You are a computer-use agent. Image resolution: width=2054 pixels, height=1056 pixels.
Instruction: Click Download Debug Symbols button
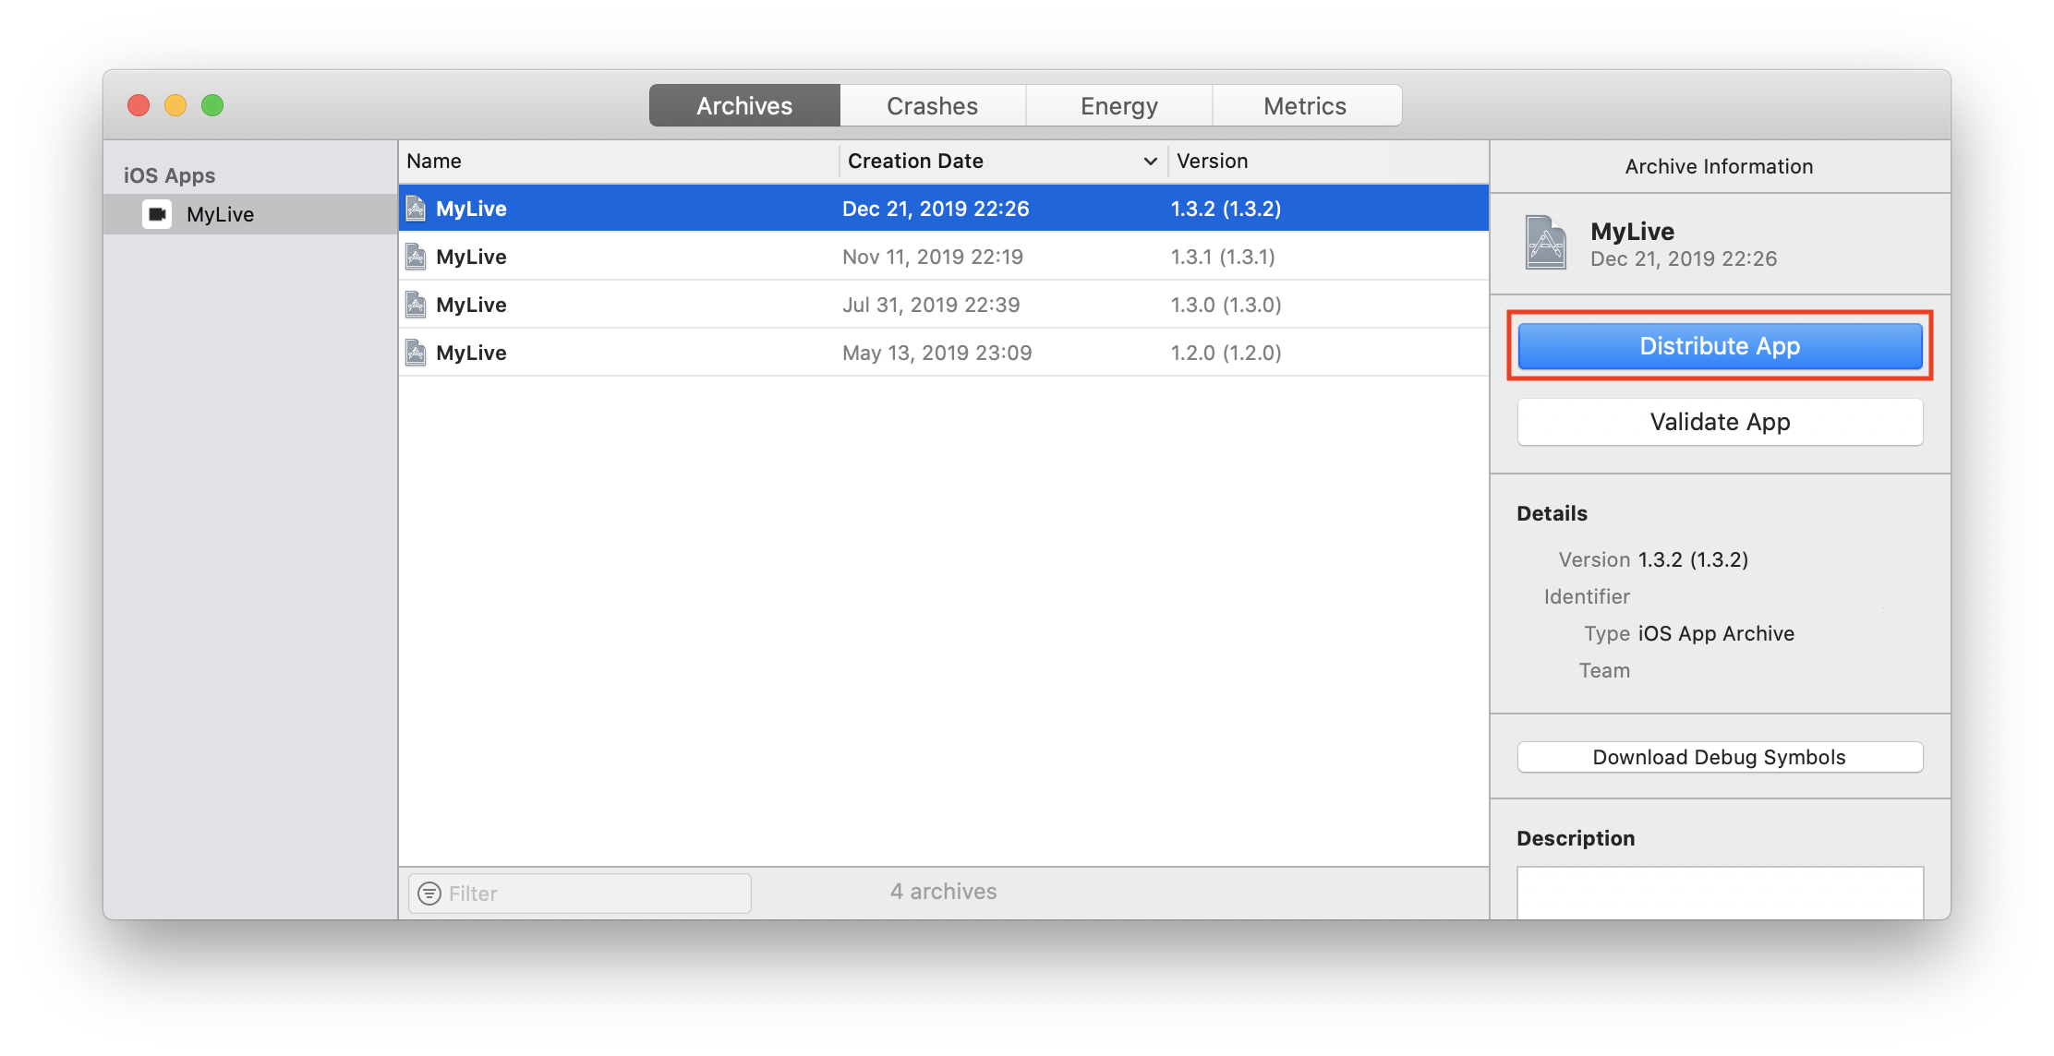[x=1719, y=757]
